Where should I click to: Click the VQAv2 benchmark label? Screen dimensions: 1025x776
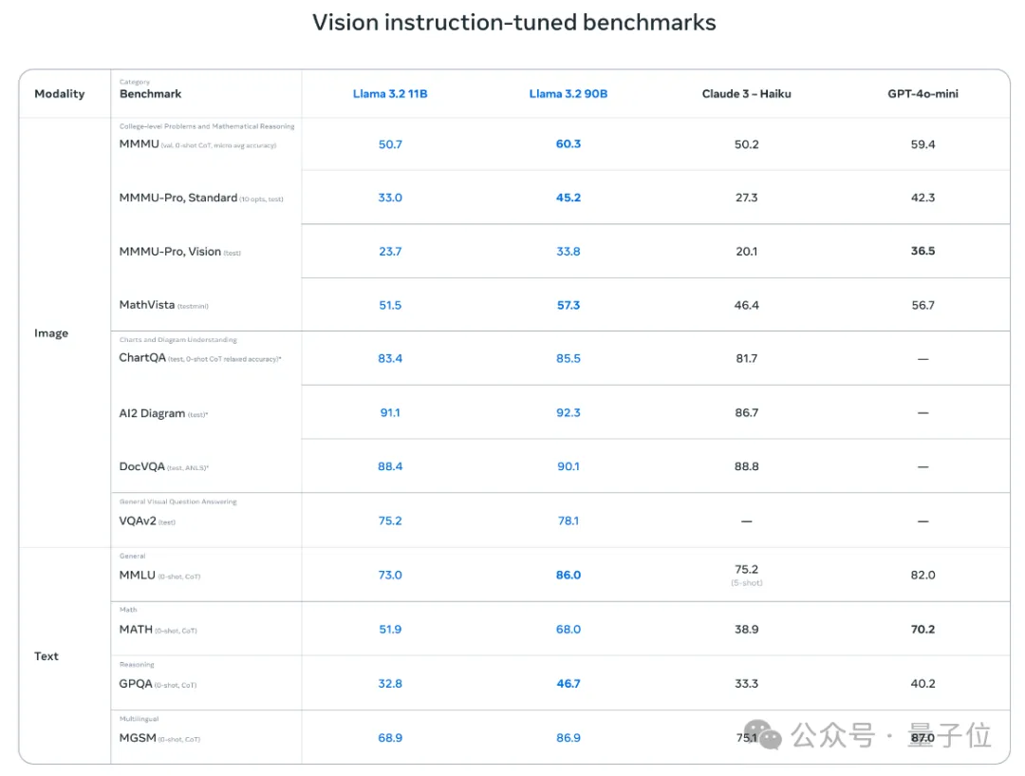[x=138, y=520]
